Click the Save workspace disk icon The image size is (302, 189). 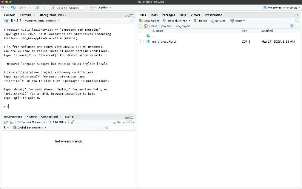pos(12,122)
